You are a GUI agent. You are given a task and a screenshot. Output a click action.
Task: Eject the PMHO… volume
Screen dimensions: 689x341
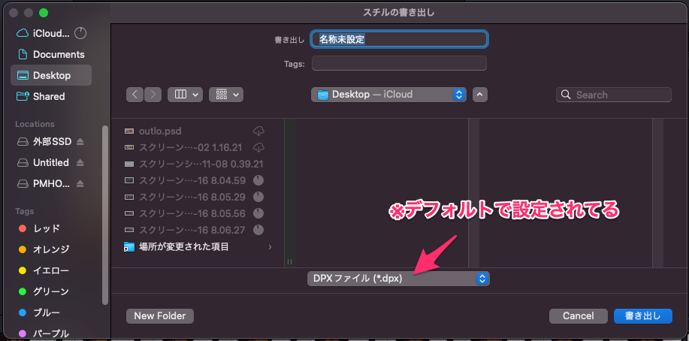click(x=80, y=183)
